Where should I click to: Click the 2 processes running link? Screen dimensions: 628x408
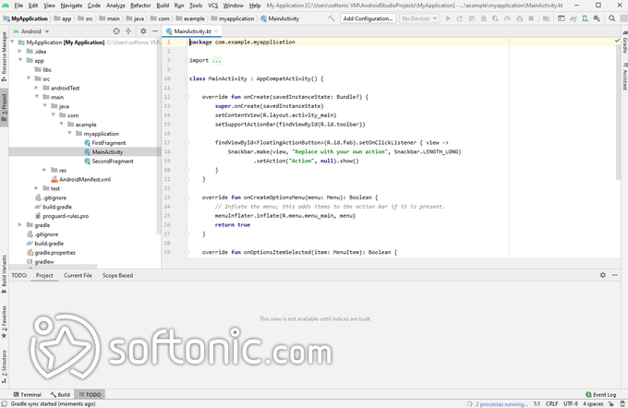point(501,404)
